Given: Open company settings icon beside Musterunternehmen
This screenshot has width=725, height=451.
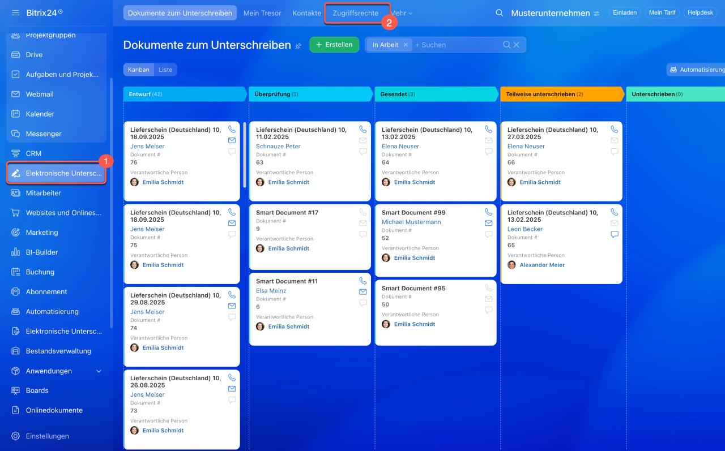Looking at the screenshot, I should coord(596,14).
